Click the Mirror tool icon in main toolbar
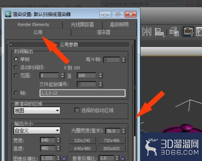Image resolution: width=202 pixels, height=161 pixels. pyautogui.click(x=147, y=31)
